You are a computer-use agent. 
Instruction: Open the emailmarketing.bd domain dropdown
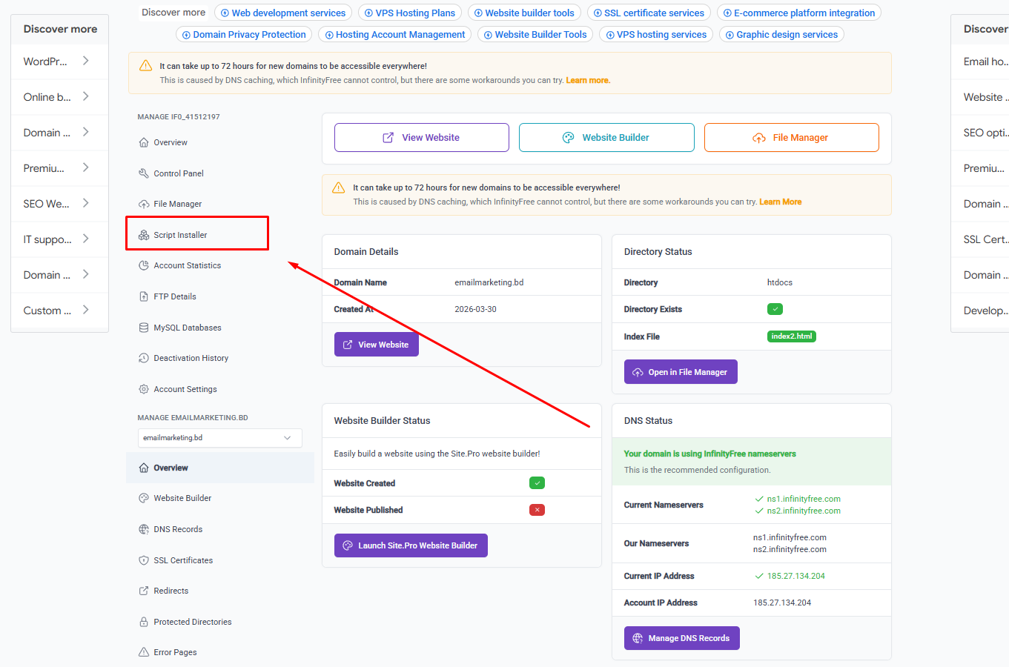(219, 438)
